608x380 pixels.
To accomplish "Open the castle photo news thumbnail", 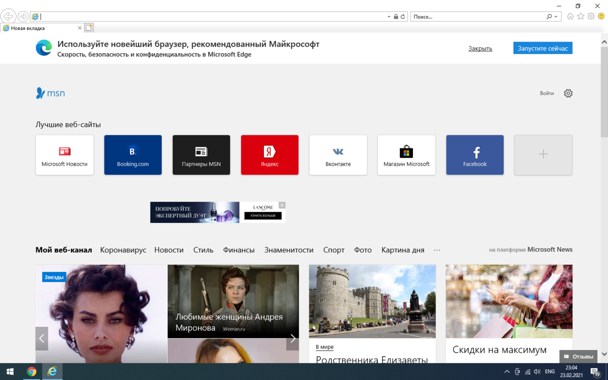I will pos(372,301).
